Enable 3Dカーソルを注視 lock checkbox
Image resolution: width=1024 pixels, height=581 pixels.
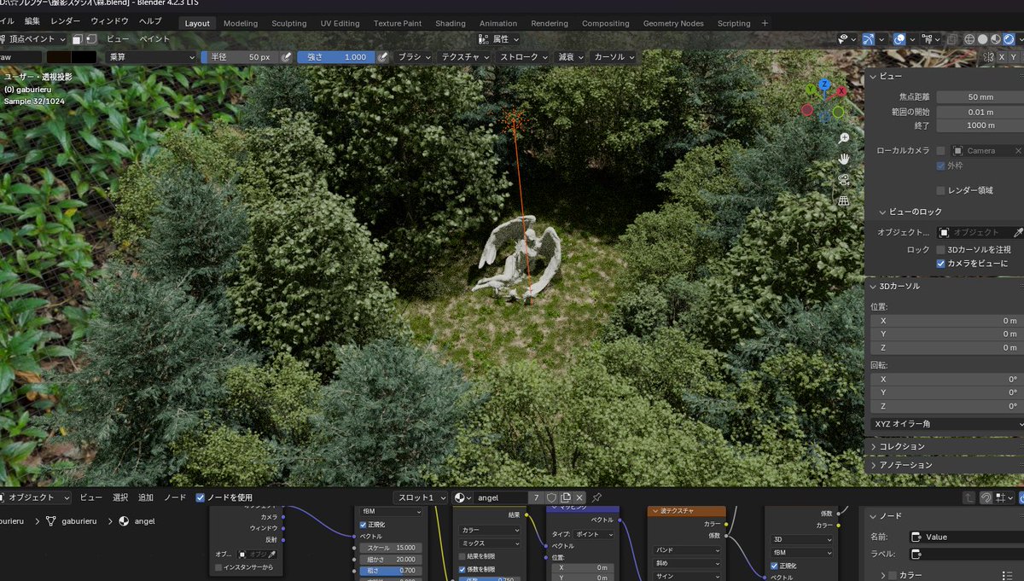coord(941,250)
